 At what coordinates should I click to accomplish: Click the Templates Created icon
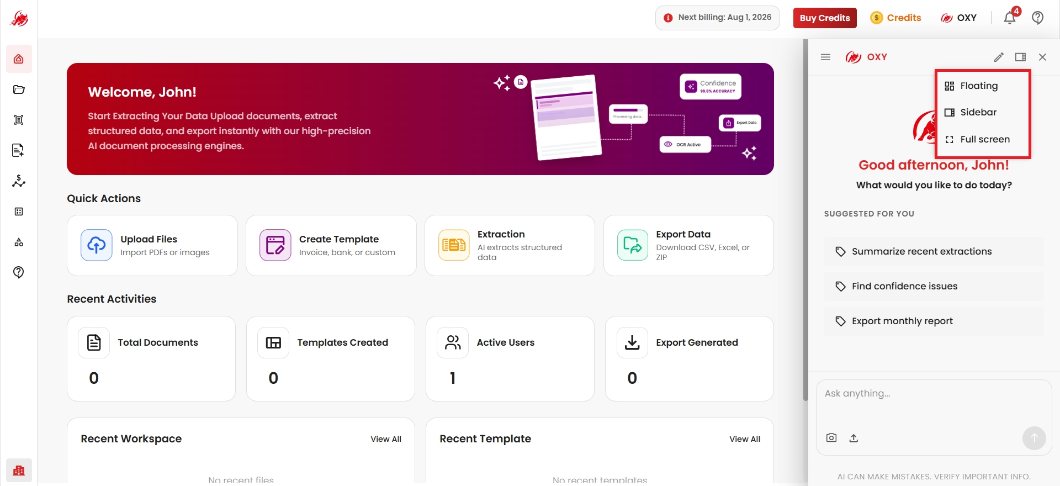[x=274, y=342]
